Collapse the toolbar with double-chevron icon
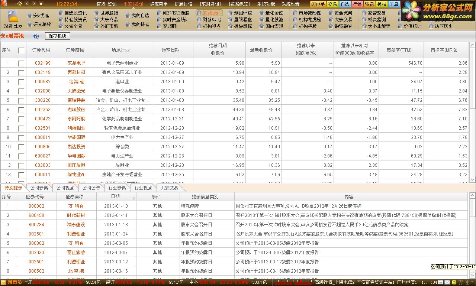The image size is (476, 286). point(41,4)
